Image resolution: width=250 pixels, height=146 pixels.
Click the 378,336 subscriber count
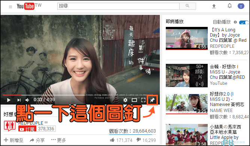[46, 129]
